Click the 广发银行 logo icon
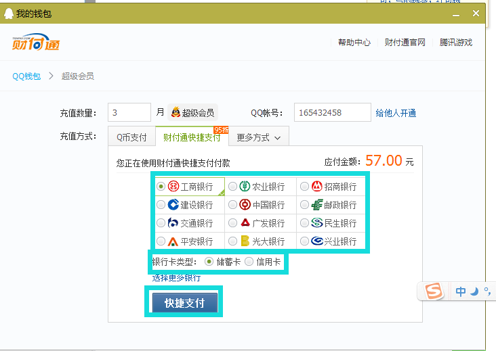496x351 pixels. coord(245,223)
